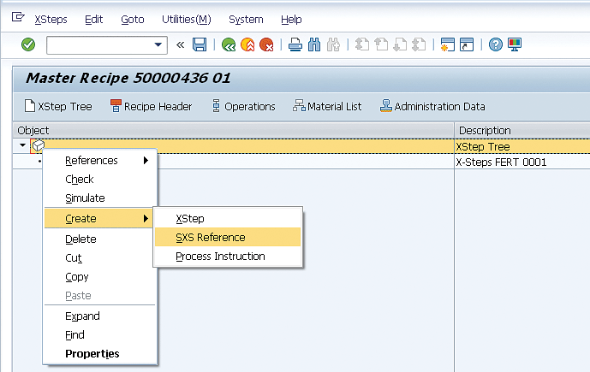Select Simulate in the context menu
The image size is (590, 372).
coord(85,198)
